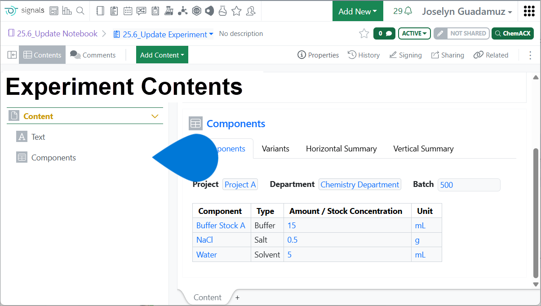Open the three-dot more options menu
This screenshot has height=306, width=541.
coord(530,55)
